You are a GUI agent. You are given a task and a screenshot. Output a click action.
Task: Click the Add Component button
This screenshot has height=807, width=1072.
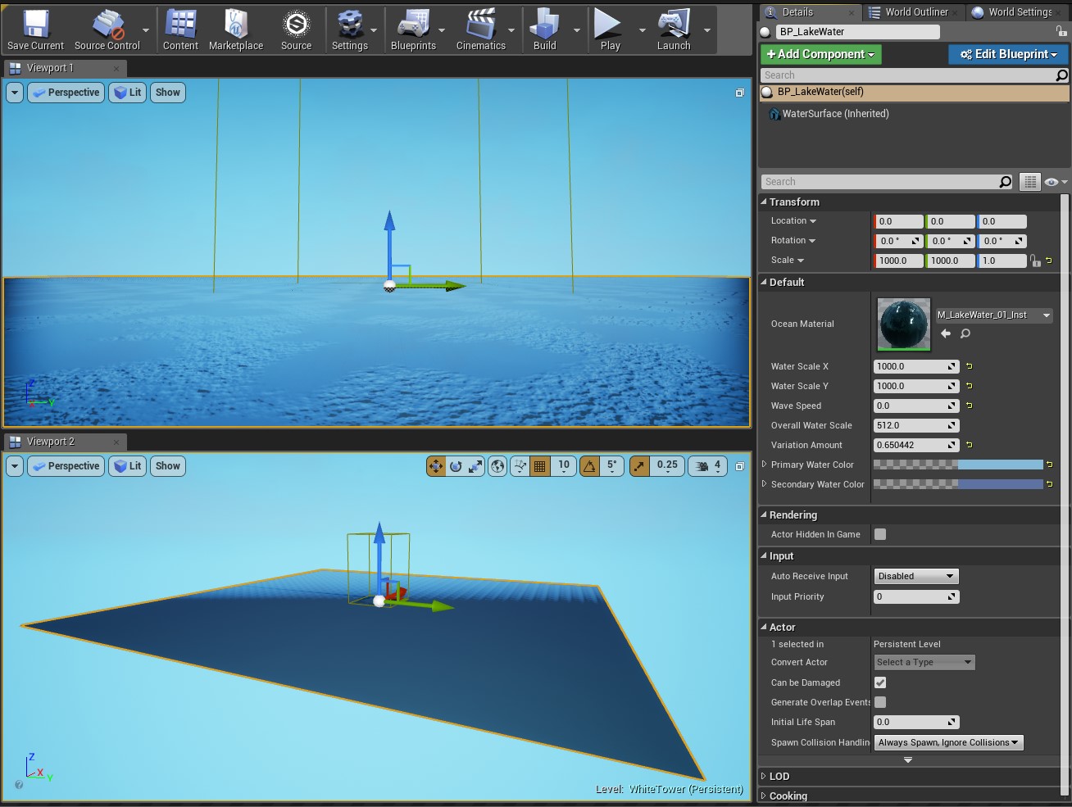tap(820, 54)
